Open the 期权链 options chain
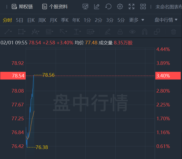The width and height of the screenshot is (182, 159). [22, 7]
